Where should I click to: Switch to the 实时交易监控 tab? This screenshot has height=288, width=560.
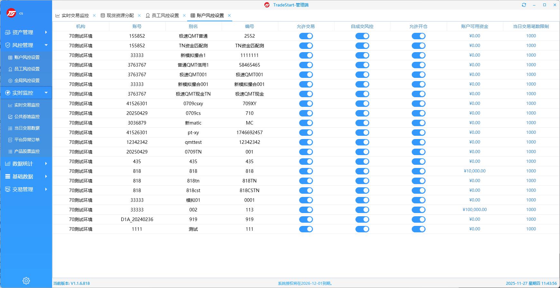tap(75, 15)
